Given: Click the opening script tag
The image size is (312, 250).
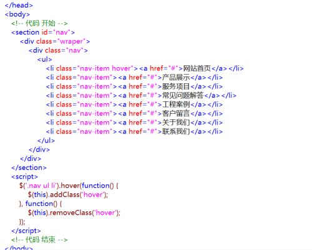Looking at the screenshot, I should (24, 177).
